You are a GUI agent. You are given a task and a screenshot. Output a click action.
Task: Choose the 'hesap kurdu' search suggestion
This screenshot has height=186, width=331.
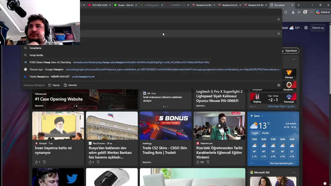coord(151,55)
